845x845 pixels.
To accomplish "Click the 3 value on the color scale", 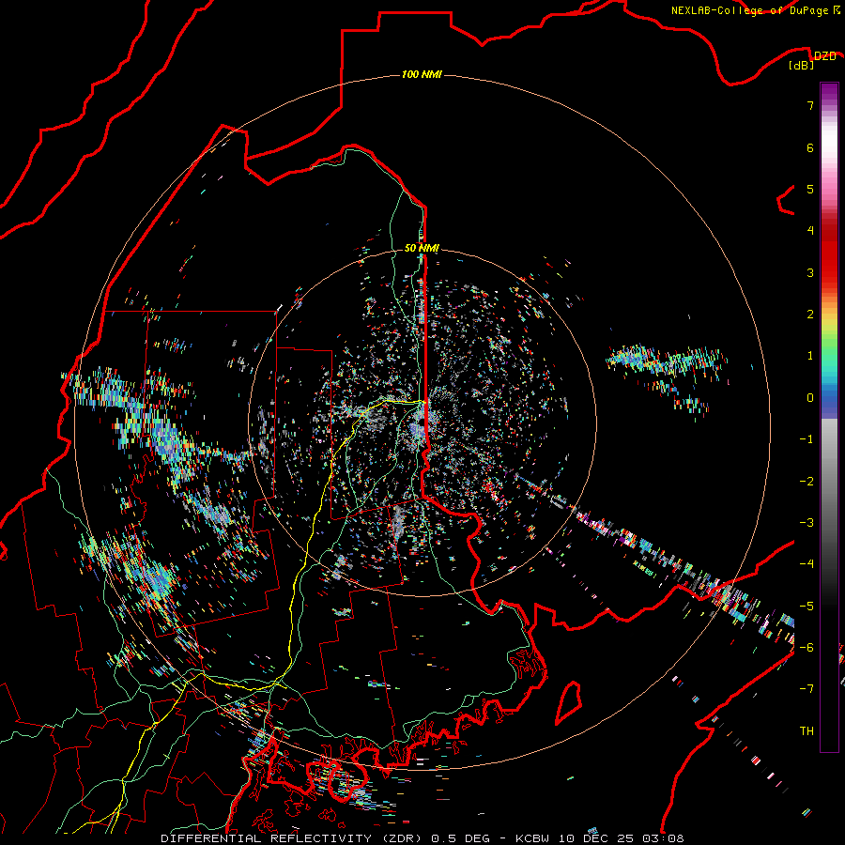I will (x=810, y=272).
